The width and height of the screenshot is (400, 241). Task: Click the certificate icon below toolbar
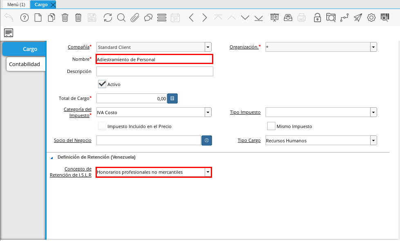point(9,33)
